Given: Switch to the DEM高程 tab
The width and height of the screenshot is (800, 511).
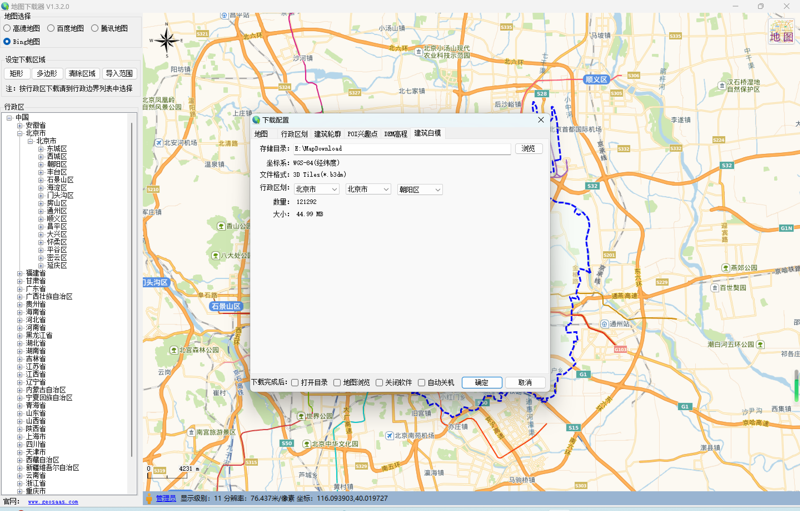Looking at the screenshot, I should [x=395, y=134].
